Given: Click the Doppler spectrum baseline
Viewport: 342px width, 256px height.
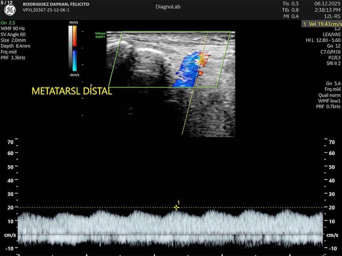Looking at the screenshot, I should click(171, 234).
